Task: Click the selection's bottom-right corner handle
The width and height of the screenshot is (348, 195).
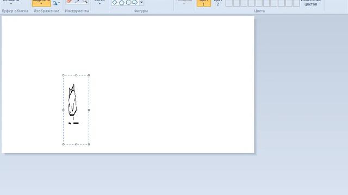Action: [x=89, y=145]
